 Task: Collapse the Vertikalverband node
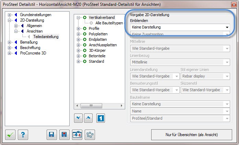point(78,17)
